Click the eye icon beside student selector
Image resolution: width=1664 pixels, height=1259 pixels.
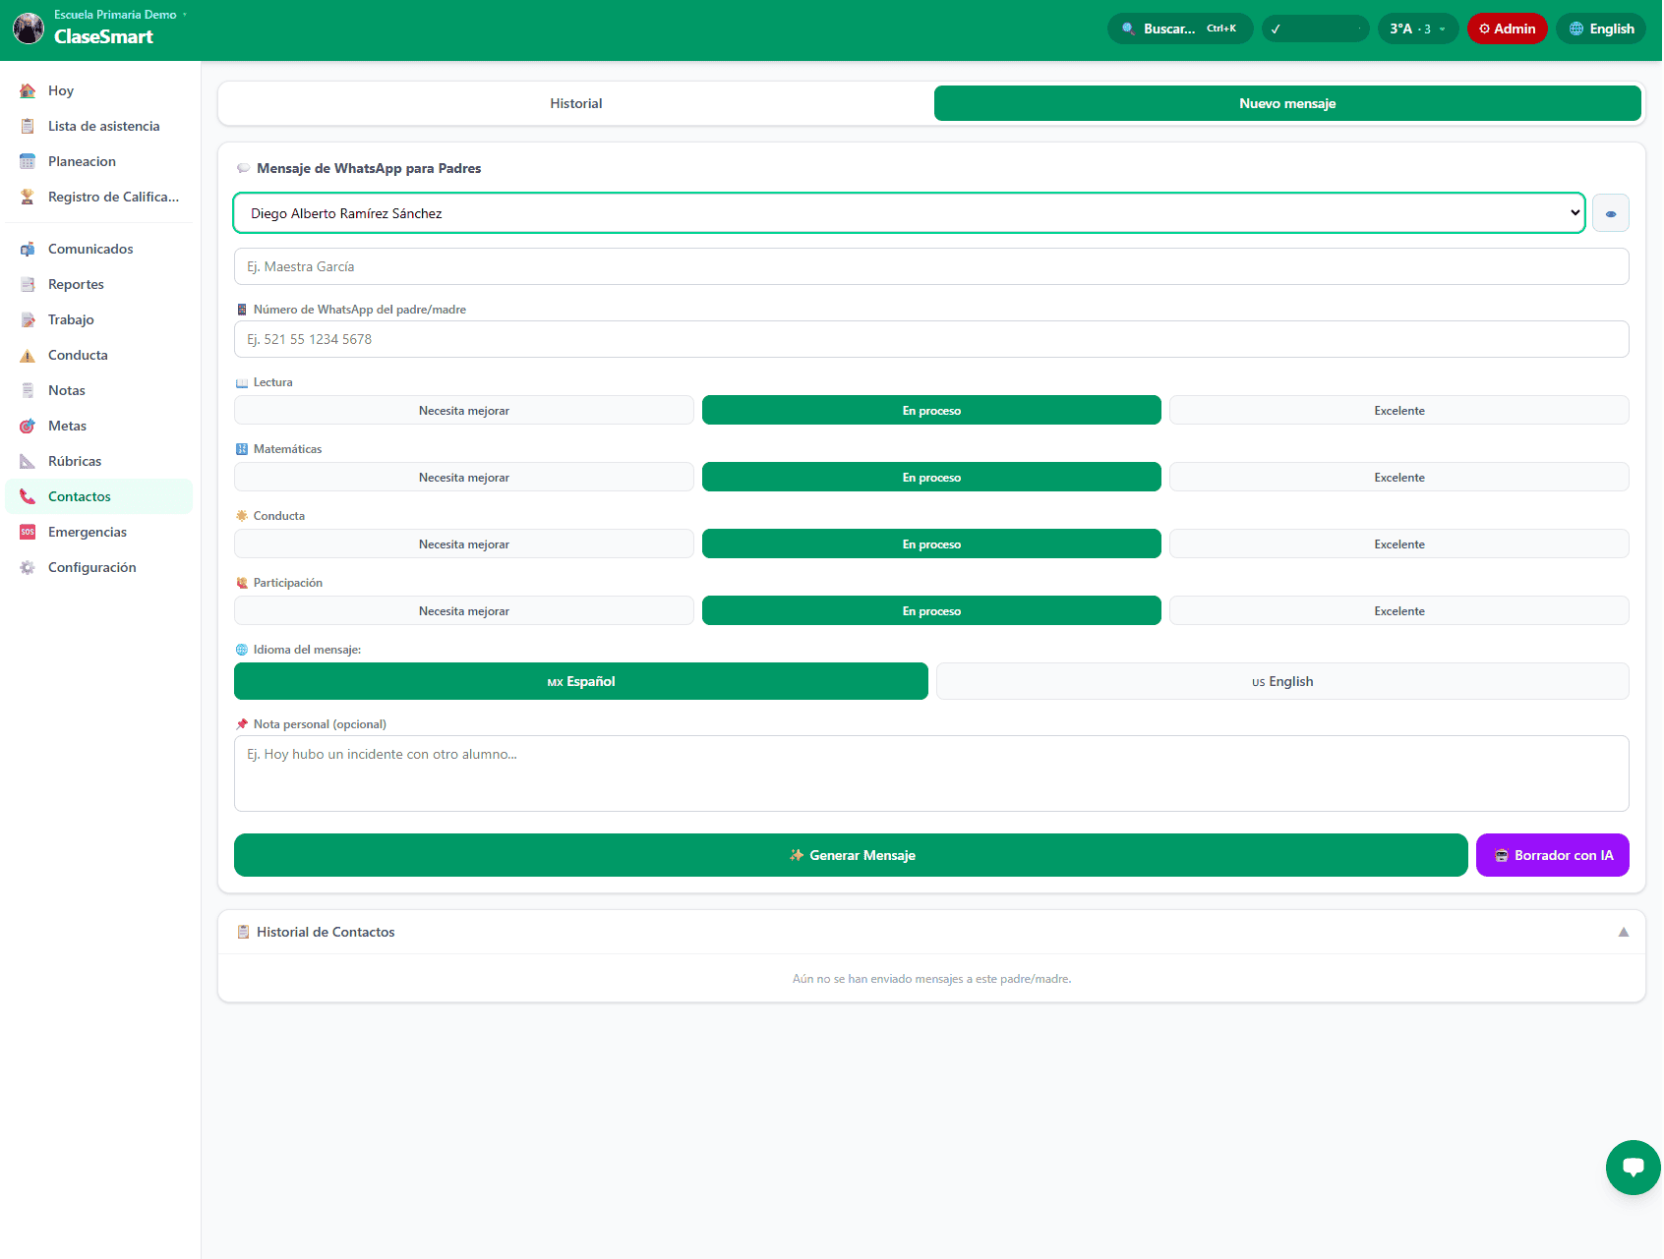(x=1611, y=213)
